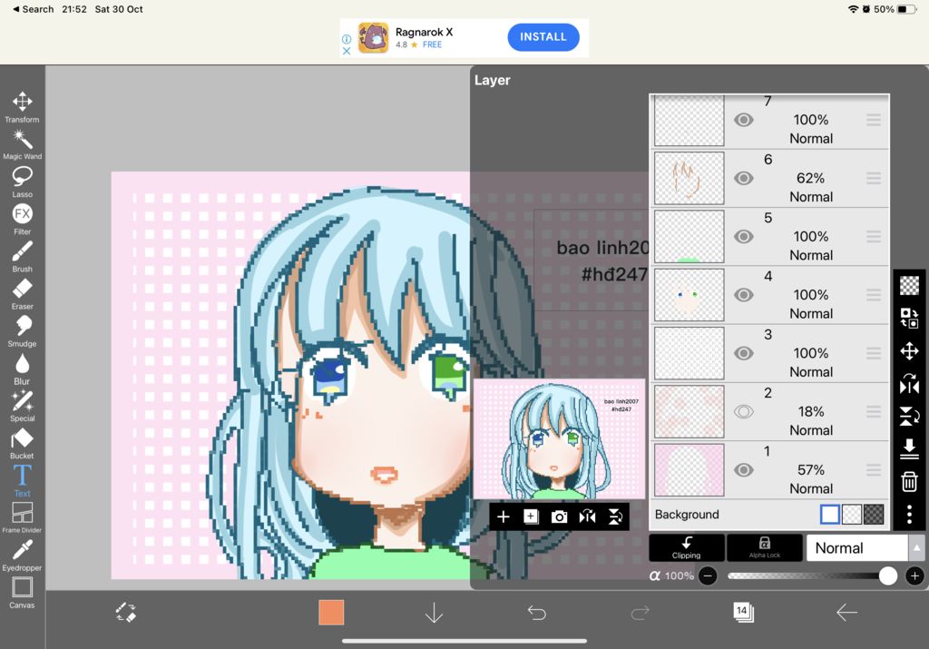This screenshot has height=649, width=929.
Task: Tap the back arrow in bottom bar
Action: coord(846,613)
